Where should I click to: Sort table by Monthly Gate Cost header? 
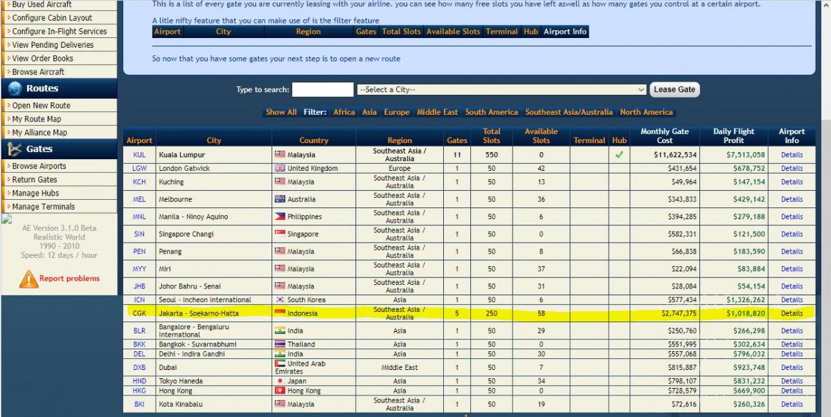pyautogui.click(x=665, y=136)
